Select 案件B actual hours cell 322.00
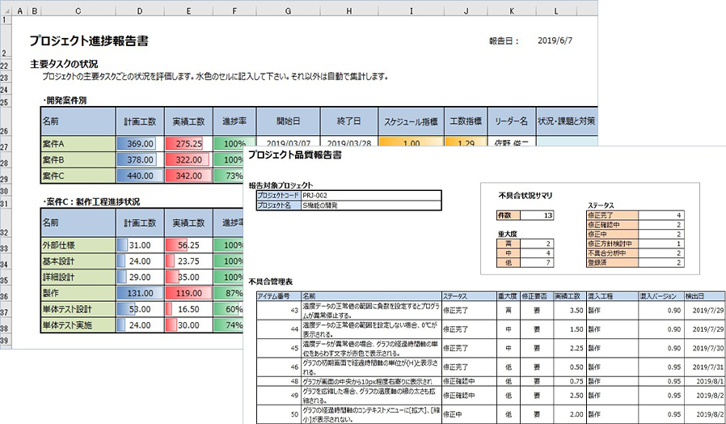The height and width of the screenshot is (424, 726). coord(188,160)
